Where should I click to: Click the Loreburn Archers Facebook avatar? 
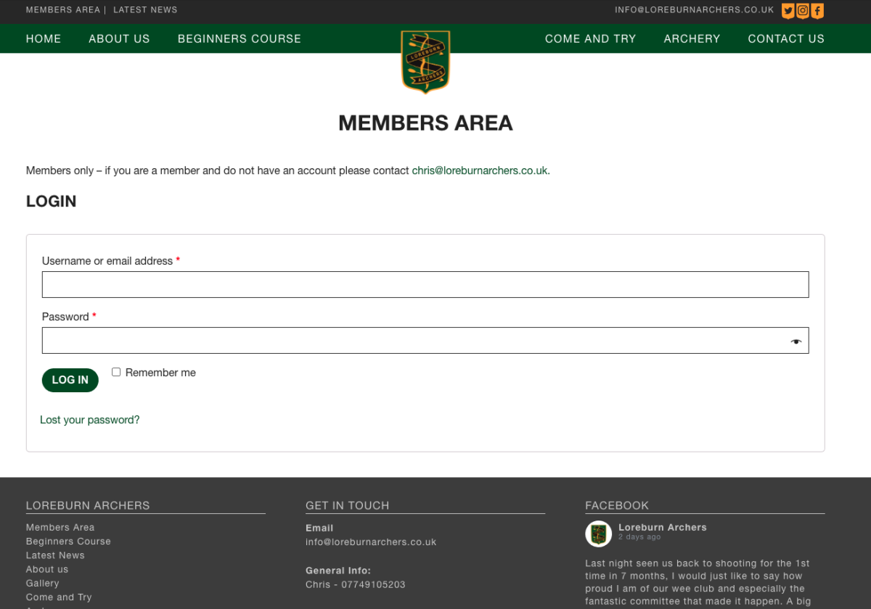[598, 534]
